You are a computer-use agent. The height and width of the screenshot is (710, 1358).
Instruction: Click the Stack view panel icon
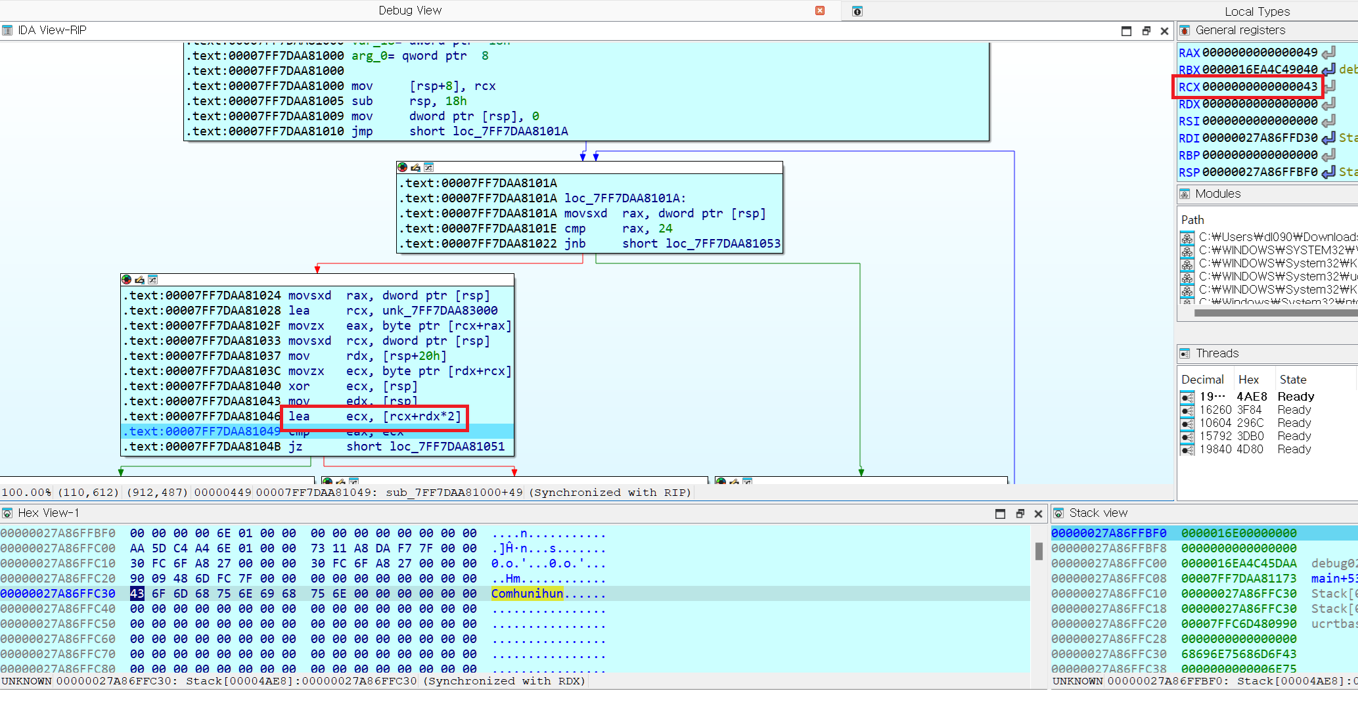point(1058,513)
